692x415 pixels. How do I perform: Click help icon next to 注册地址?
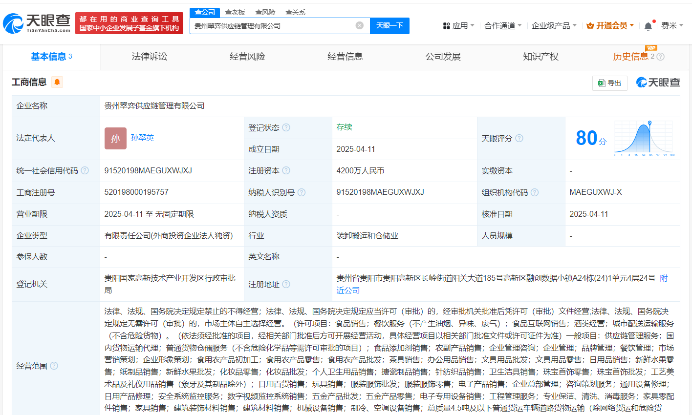click(286, 284)
